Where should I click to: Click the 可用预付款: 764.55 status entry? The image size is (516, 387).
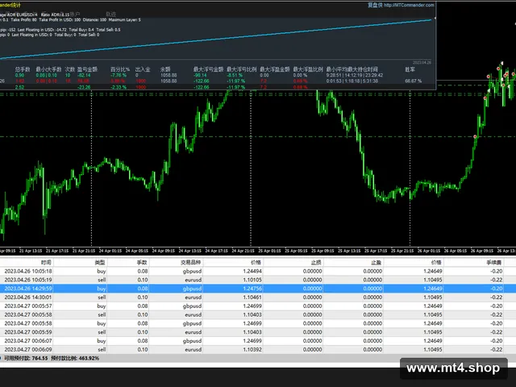[26, 358]
